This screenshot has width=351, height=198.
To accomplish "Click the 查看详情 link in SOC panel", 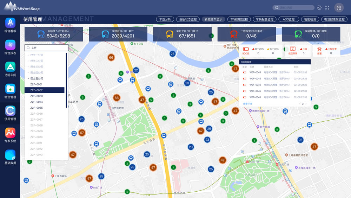I will click(x=247, y=104).
